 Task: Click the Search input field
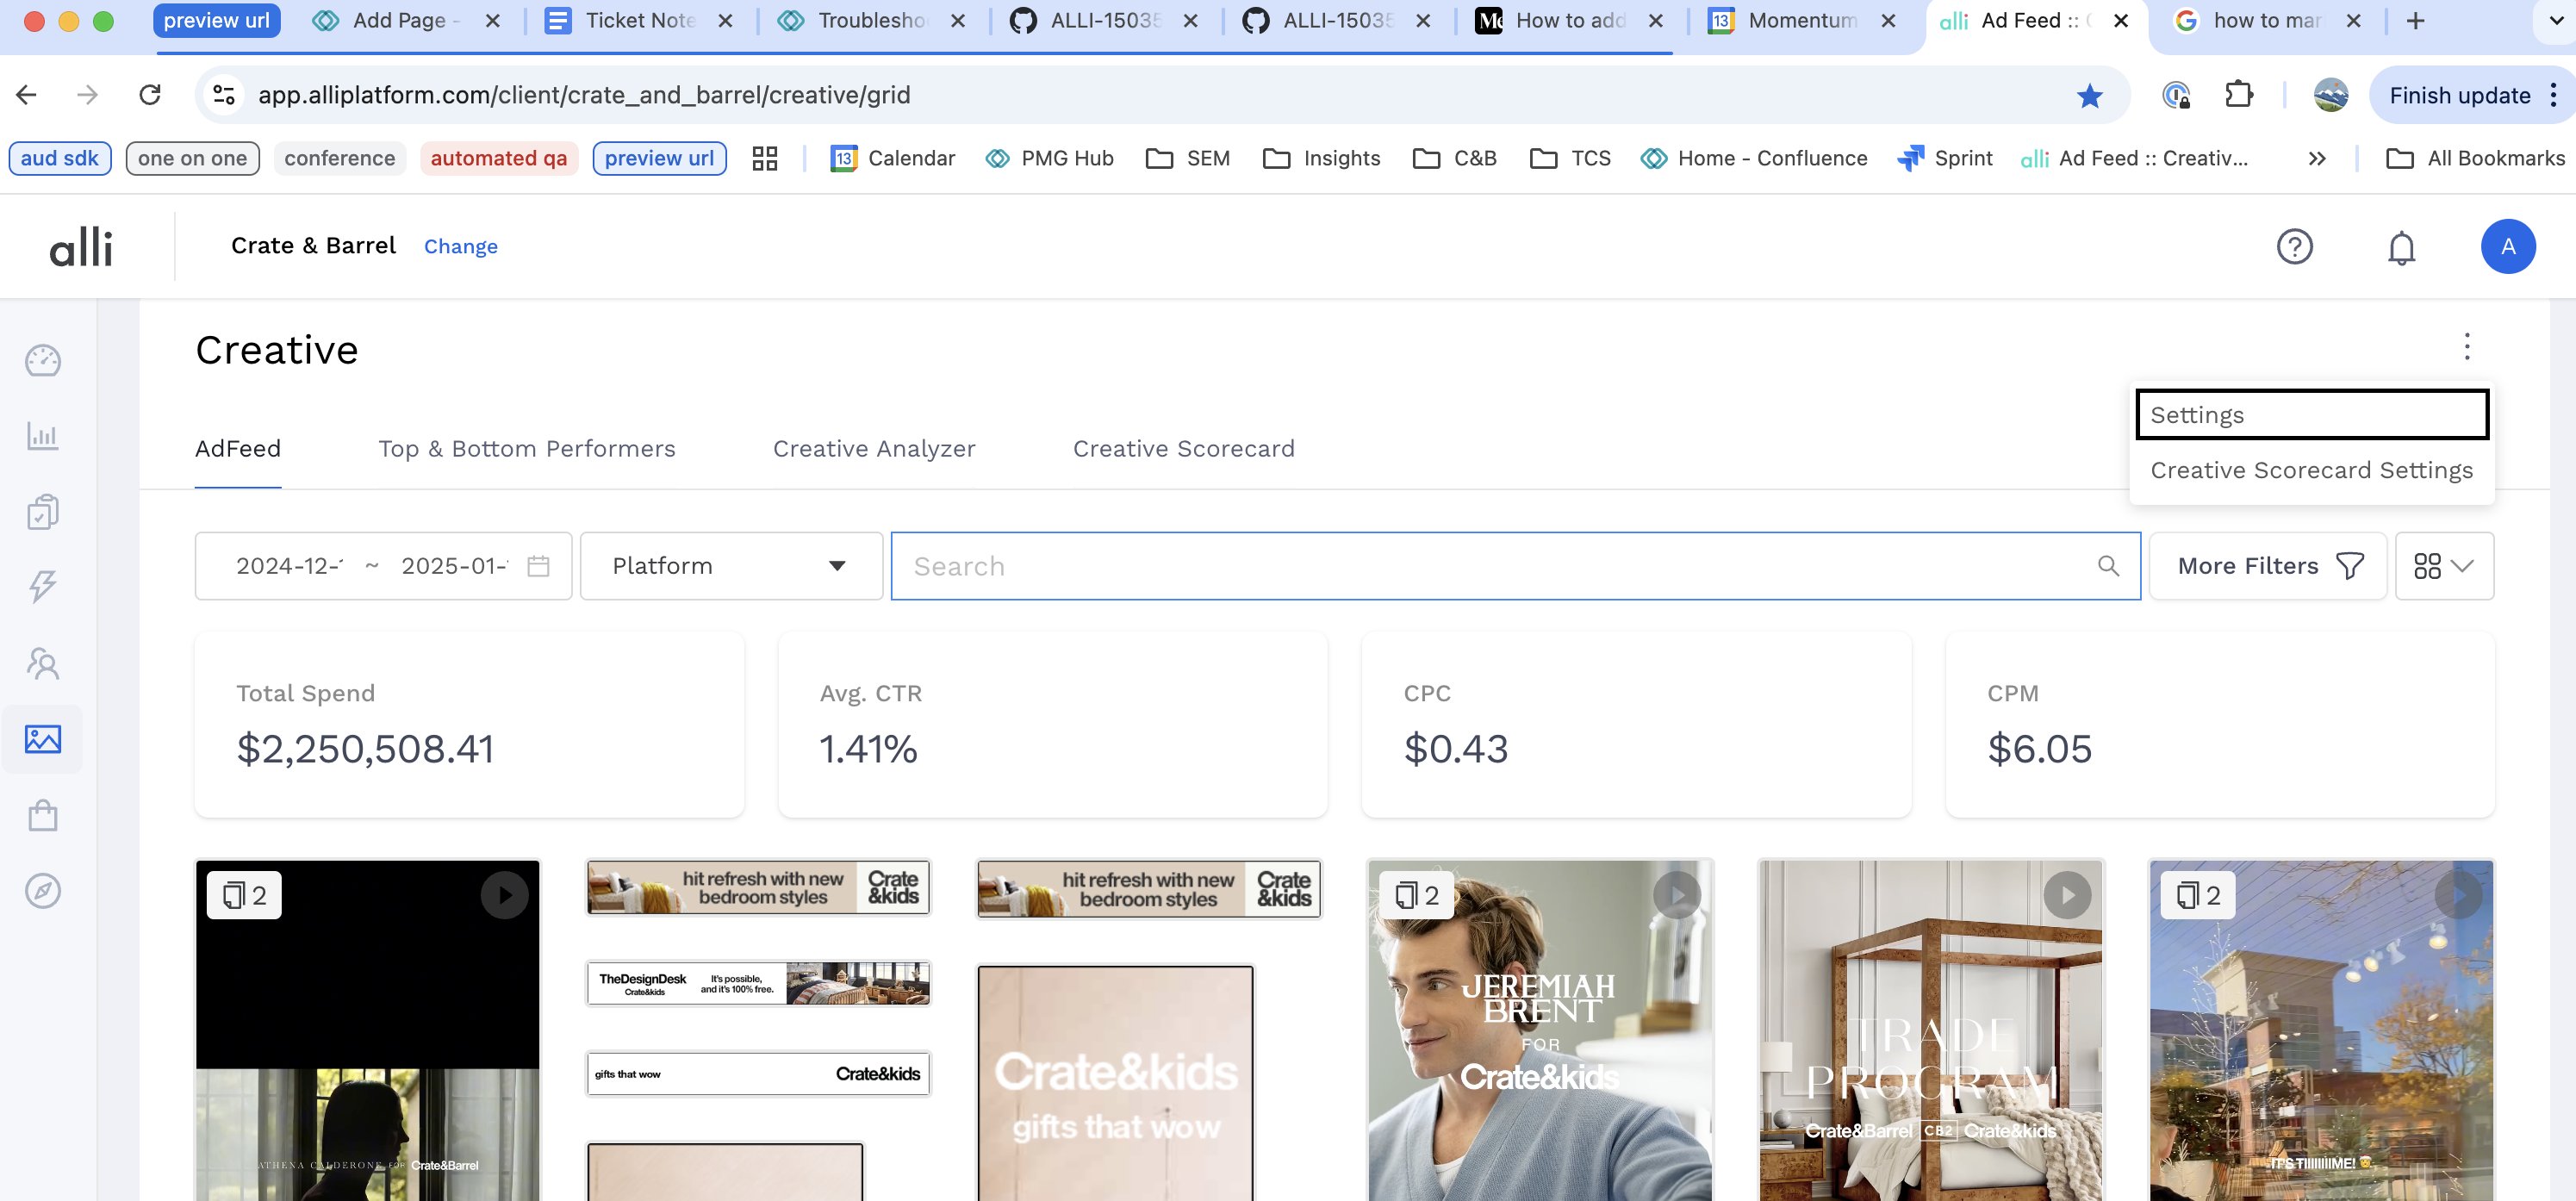click(x=1500, y=566)
